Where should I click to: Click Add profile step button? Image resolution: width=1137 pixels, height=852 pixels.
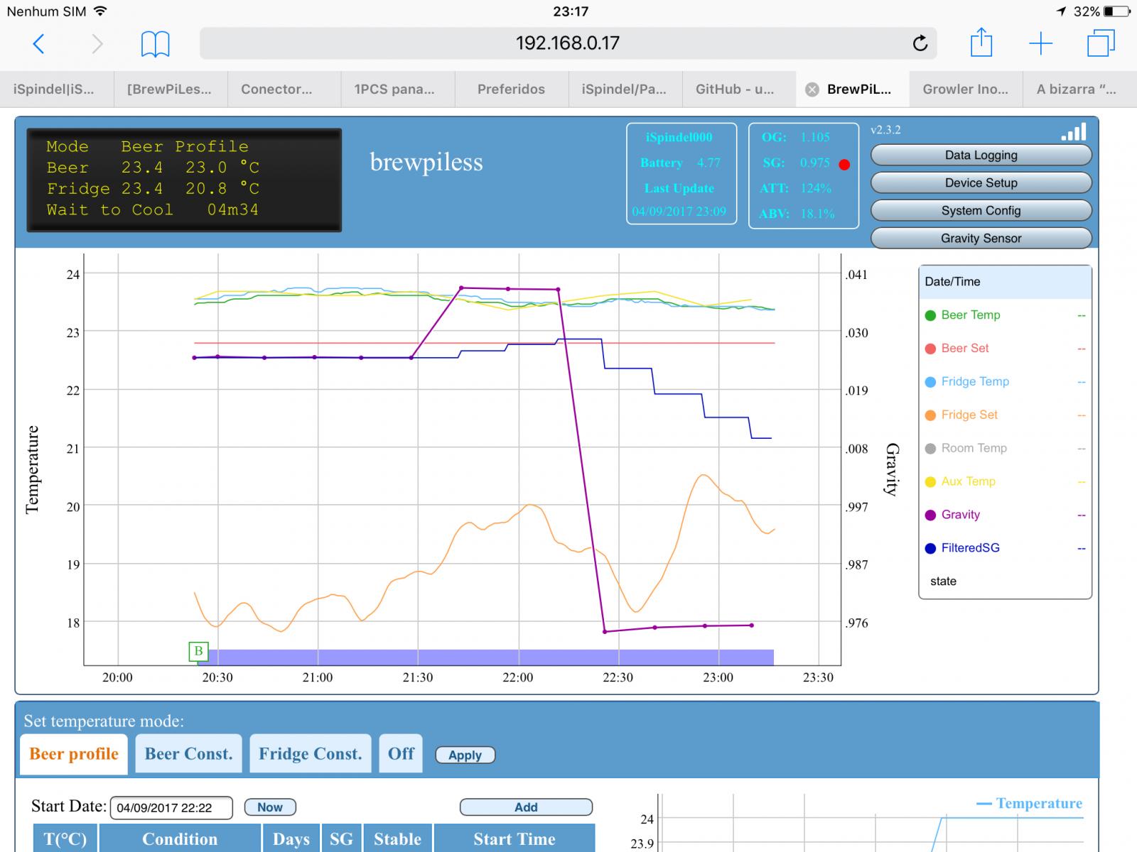(x=526, y=807)
